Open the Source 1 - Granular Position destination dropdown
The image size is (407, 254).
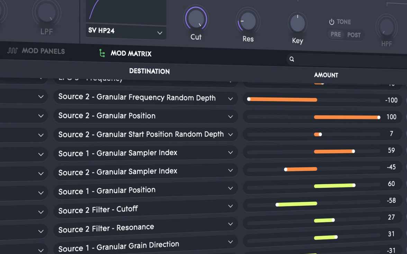pos(145,190)
